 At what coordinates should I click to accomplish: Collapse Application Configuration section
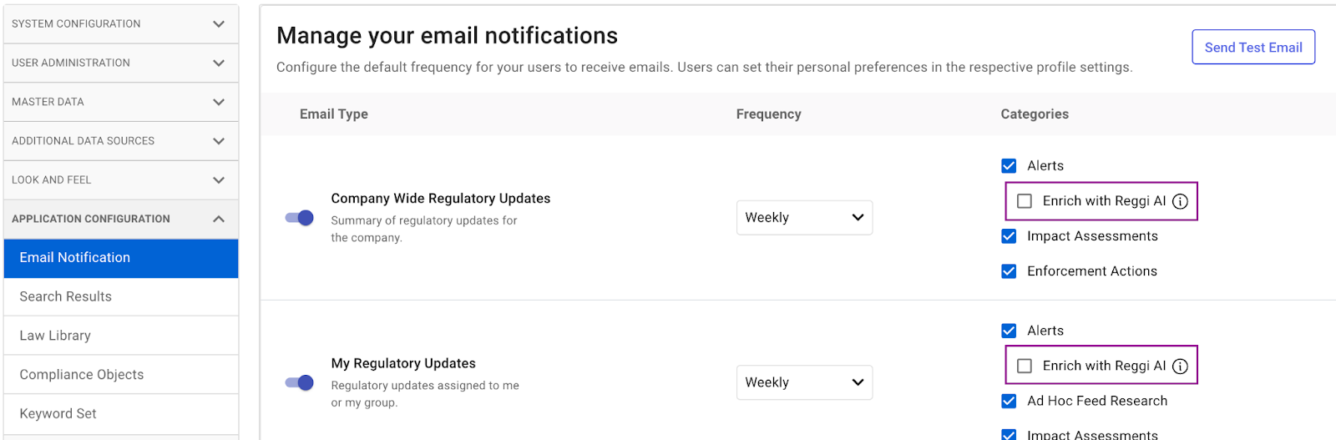click(120, 219)
